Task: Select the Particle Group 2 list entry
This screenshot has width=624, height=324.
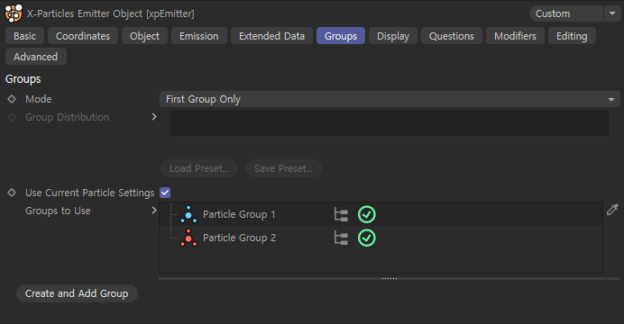Action: tap(381, 238)
